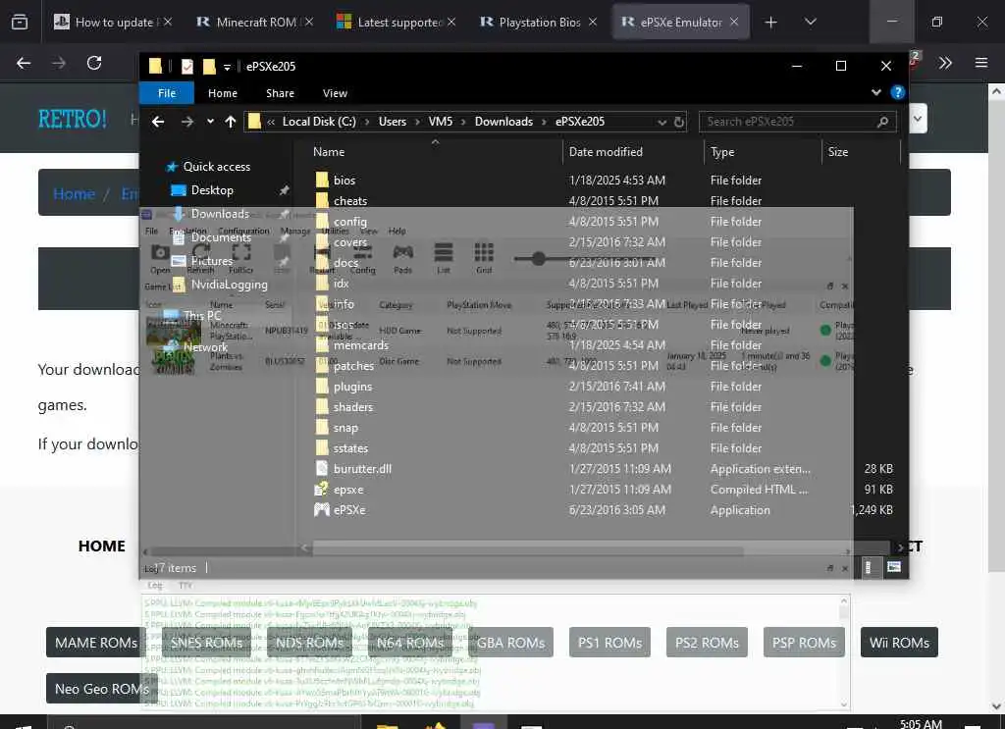Open PS1 ROMs button on webpage
This screenshot has width=1005, height=729.
click(x=609, y=642)
